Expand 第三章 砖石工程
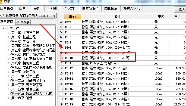Image resolution: width=186 pixels, height=106 pixels. (x=8, y=41)
